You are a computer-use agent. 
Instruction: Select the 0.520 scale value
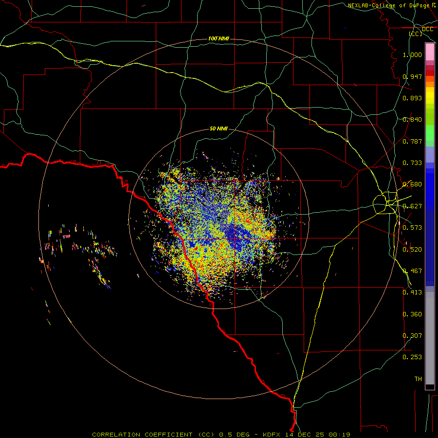[x=412, y=250]
